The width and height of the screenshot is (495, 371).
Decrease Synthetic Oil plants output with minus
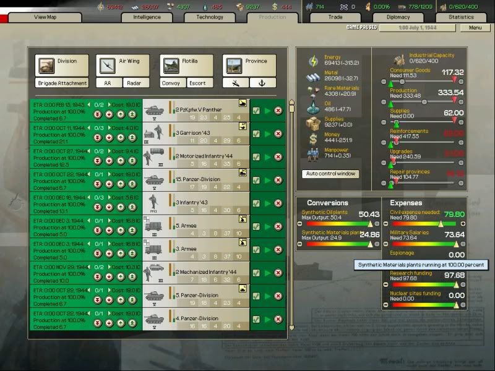coord(299,223)
